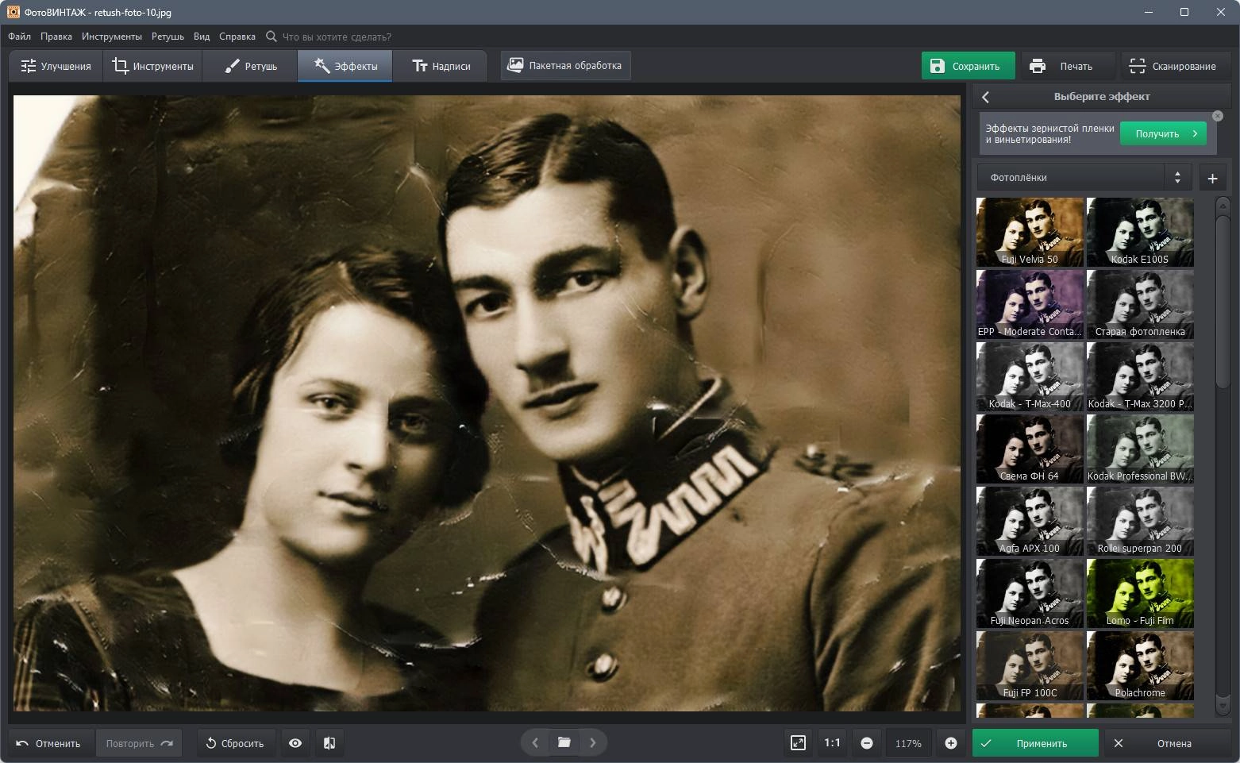Click the green Сохранить button
Image resolution: width=1240 pixels, height=763 pixels.
point(968,66)
